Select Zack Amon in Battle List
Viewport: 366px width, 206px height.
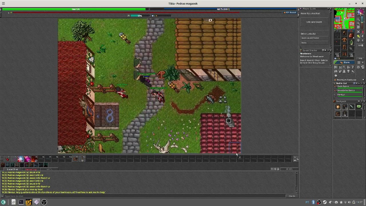[x=348, y=87]
